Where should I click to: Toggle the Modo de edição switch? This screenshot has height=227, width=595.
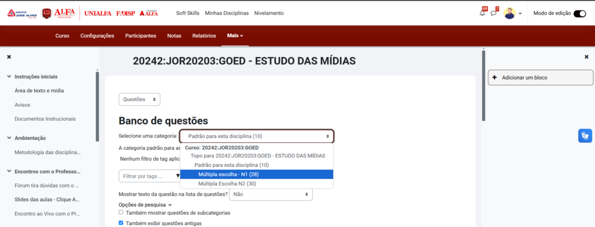point(579,13)
